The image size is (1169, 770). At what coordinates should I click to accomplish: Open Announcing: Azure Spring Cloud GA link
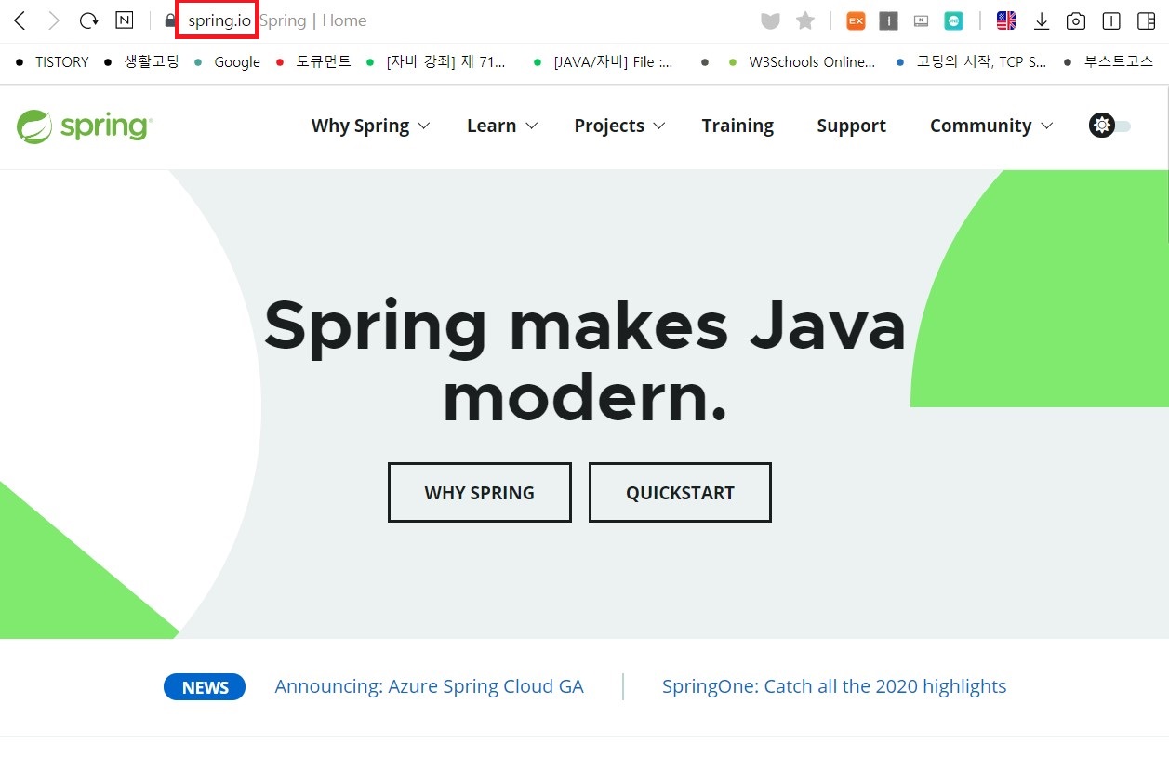pos(430,686)
